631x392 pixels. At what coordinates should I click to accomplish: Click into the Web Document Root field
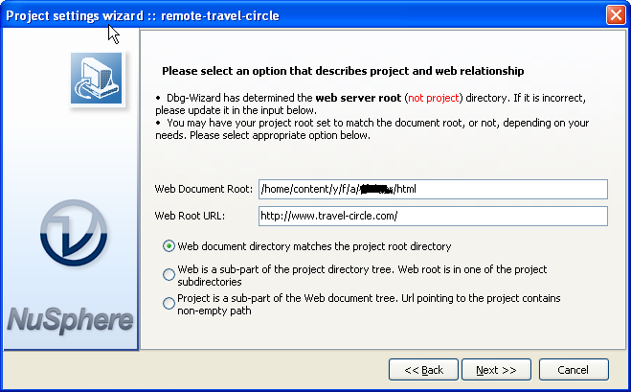[433, 189]
